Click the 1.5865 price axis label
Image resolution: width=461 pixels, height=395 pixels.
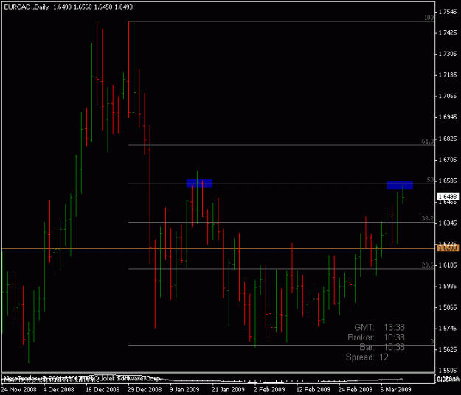tap(448, 307)
